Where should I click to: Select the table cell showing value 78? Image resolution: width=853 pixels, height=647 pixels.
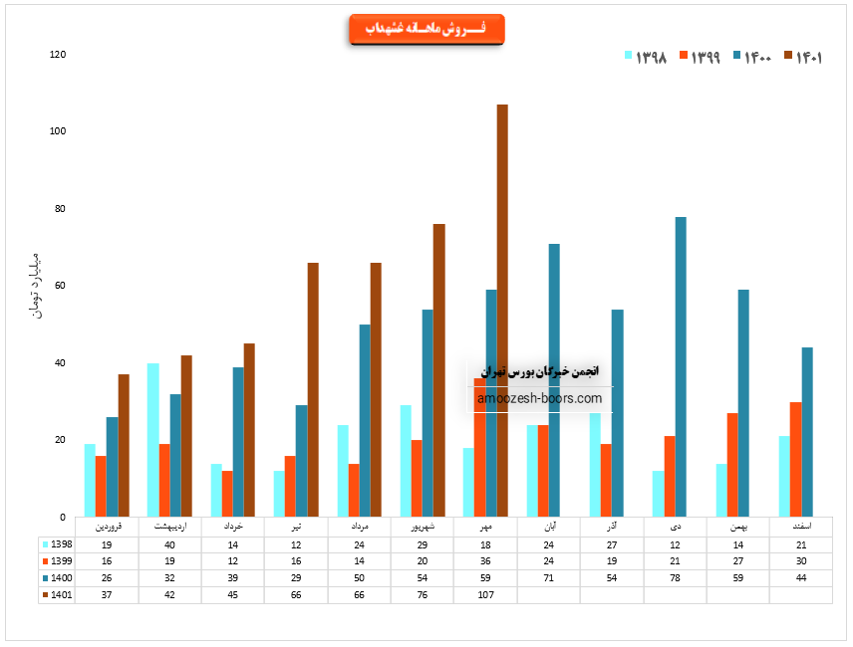[x=675, y=577]
